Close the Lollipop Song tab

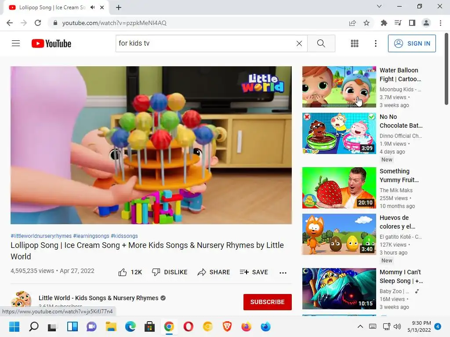pyautogui.click(x=102, y=7)
